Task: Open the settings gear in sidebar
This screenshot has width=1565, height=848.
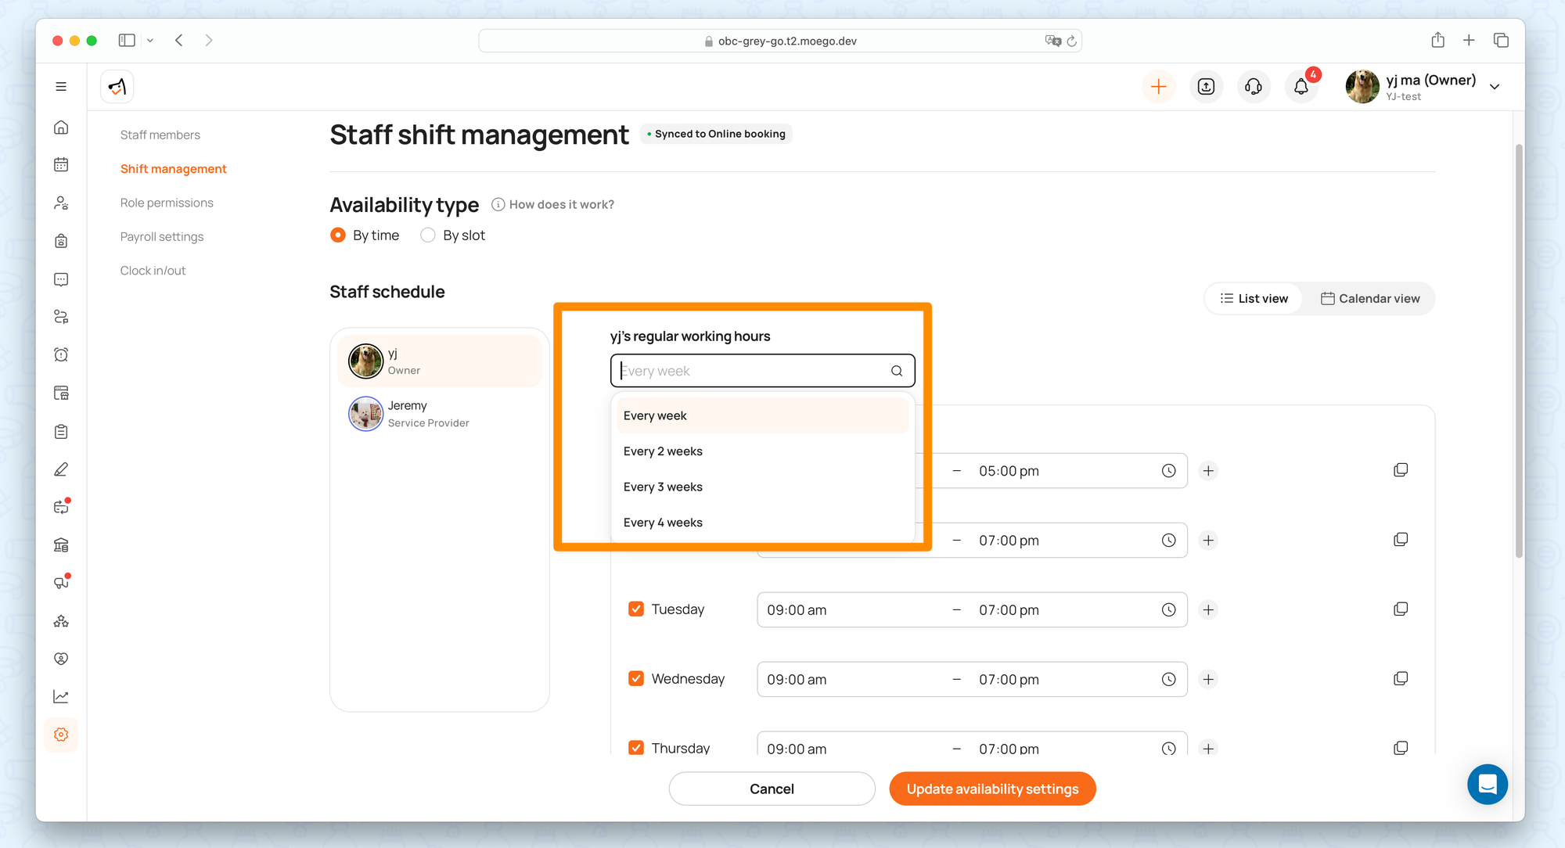Action: (61, 735)
